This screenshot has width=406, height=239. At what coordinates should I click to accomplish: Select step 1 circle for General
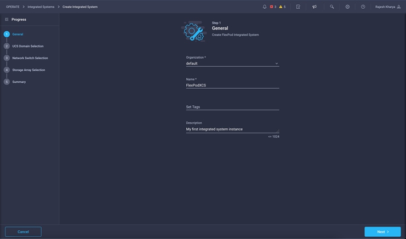(x=7, y=34)
